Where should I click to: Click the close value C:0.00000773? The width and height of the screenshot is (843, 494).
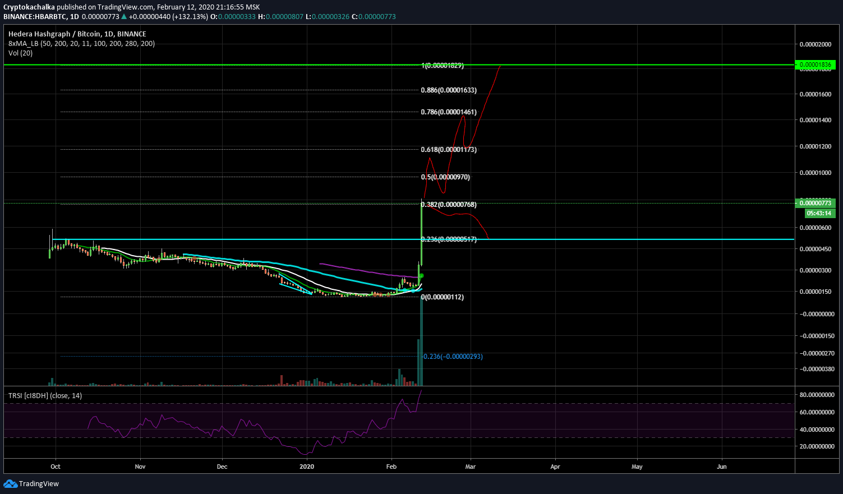pos(374,17)
